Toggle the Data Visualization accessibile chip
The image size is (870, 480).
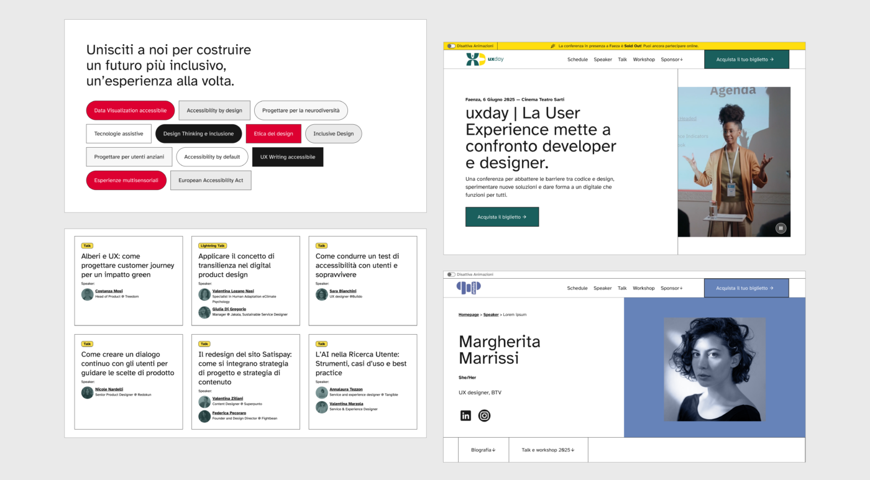(130, 111)
